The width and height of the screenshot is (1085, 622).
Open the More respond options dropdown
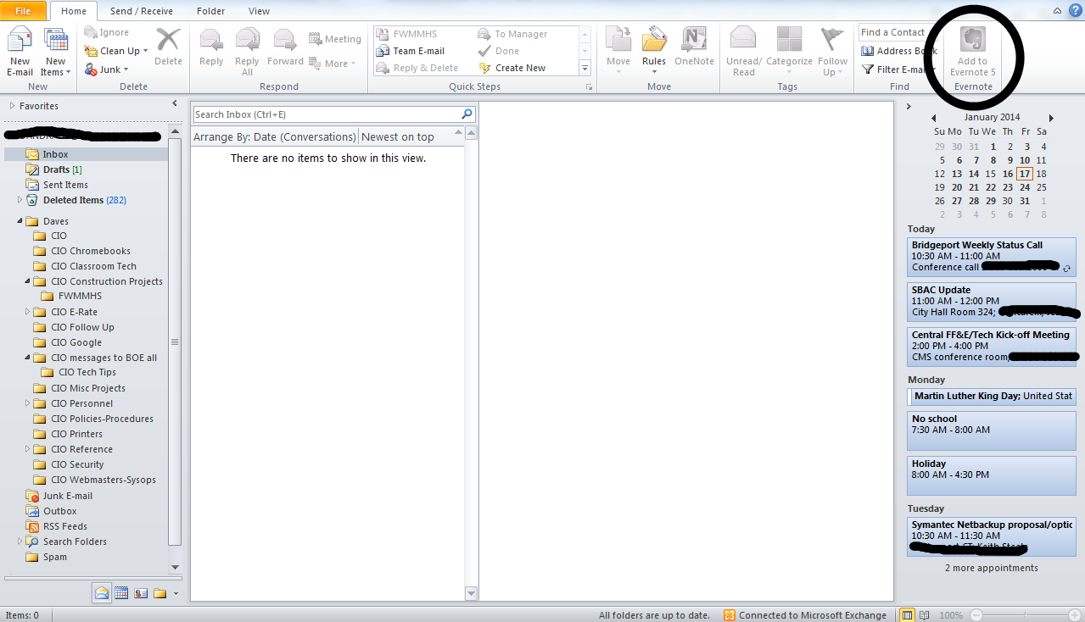point(332,64)
